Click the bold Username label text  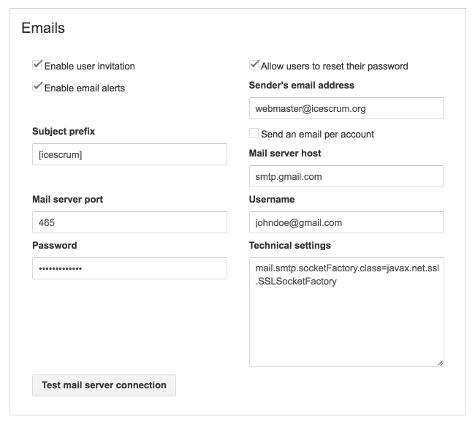[x=272, y=199]
